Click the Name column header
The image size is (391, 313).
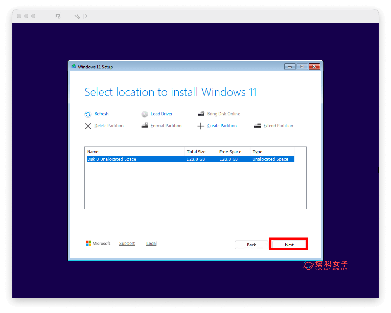(135, 152)
